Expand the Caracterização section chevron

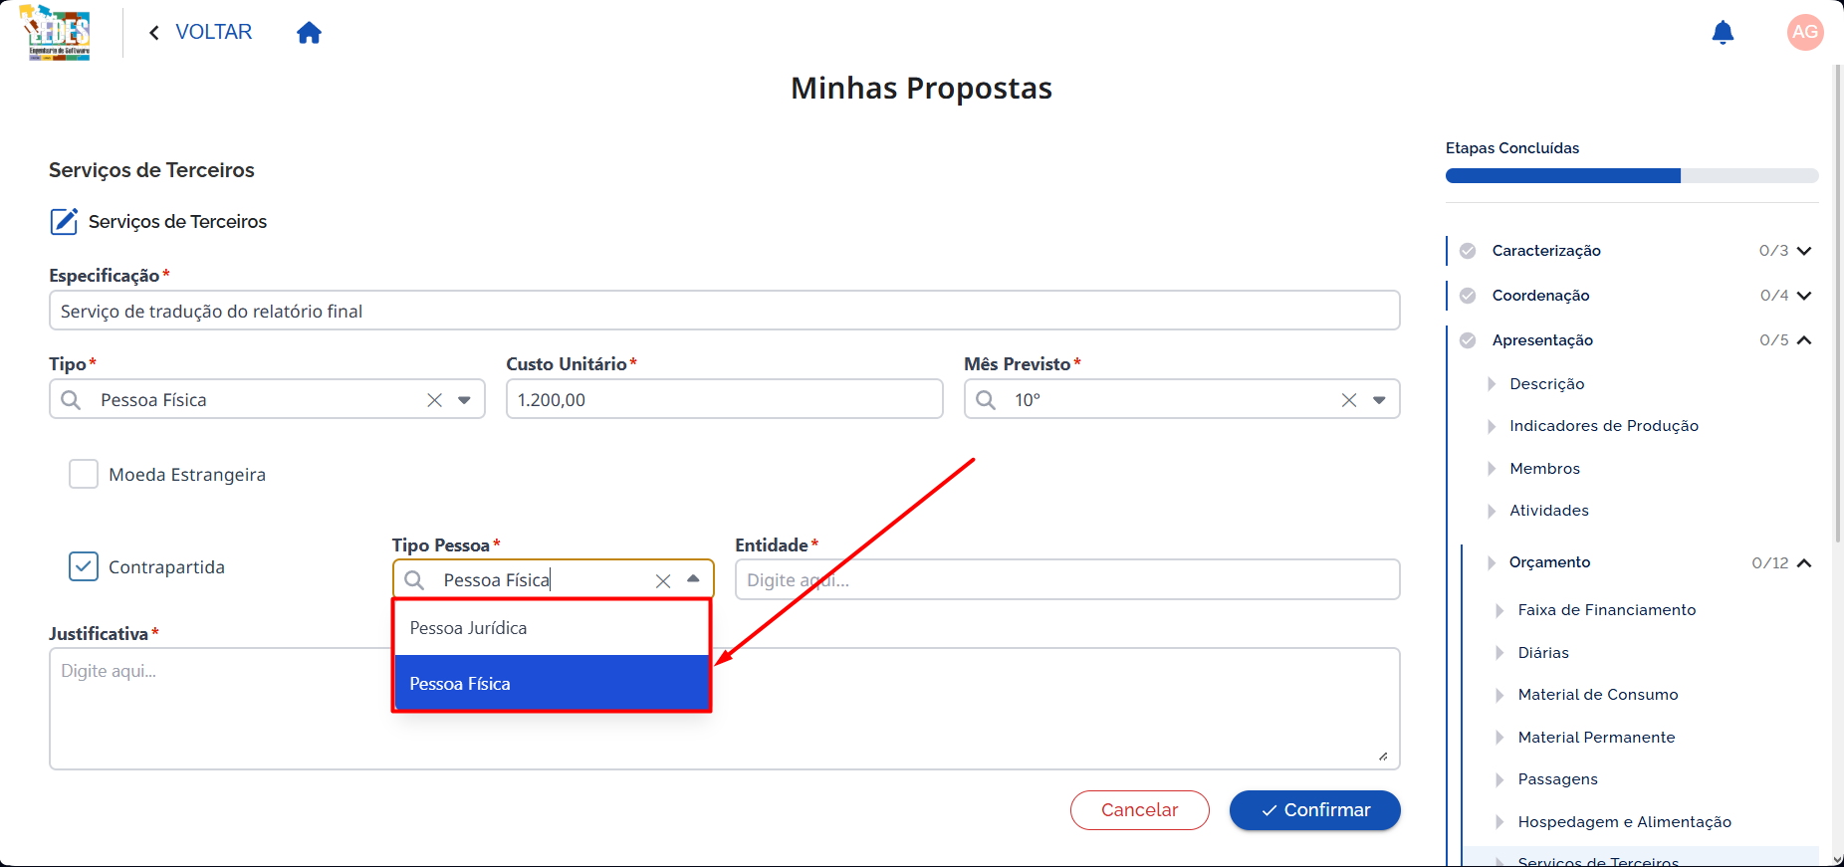1804,251
